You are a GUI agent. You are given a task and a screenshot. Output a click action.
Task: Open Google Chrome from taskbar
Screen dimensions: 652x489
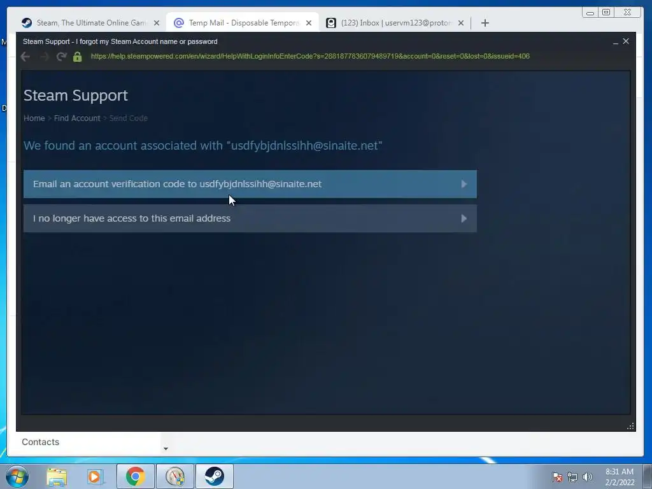(135, 476)
